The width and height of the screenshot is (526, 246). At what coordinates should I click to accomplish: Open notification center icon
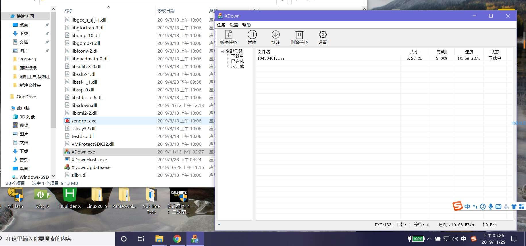click(x=515, y=239)
